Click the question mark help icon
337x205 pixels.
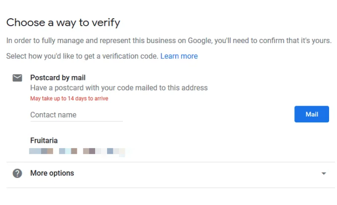pyautogui.click(x=17, y=173)
